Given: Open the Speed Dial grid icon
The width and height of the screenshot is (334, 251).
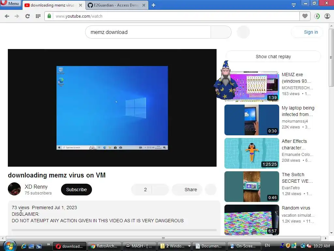Looking at the screenshot, I should [38, 16].
